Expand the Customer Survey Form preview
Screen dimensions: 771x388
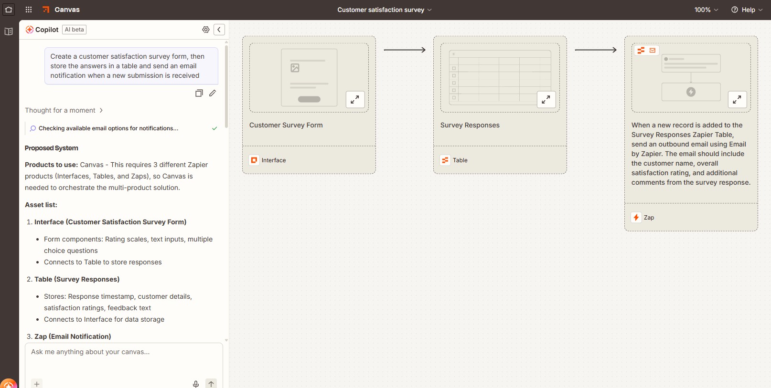(x=355, y=99)
